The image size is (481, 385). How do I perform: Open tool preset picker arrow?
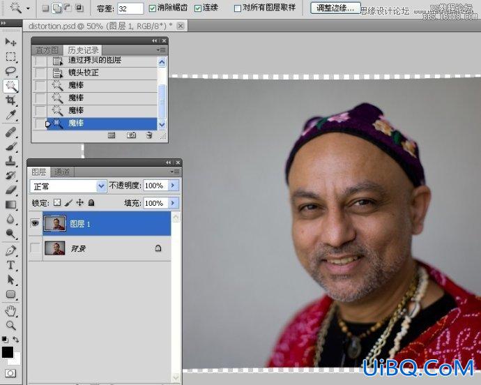coord(28,8)
